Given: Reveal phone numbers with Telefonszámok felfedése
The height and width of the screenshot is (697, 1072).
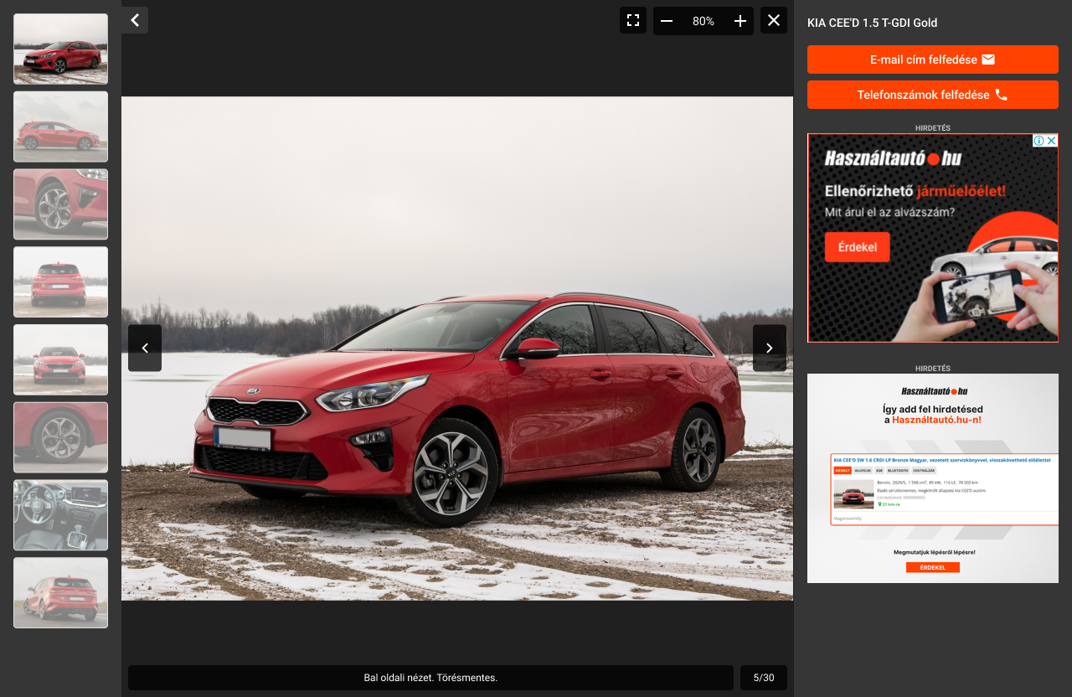Looking at the screenshot, I should point(932,95).
